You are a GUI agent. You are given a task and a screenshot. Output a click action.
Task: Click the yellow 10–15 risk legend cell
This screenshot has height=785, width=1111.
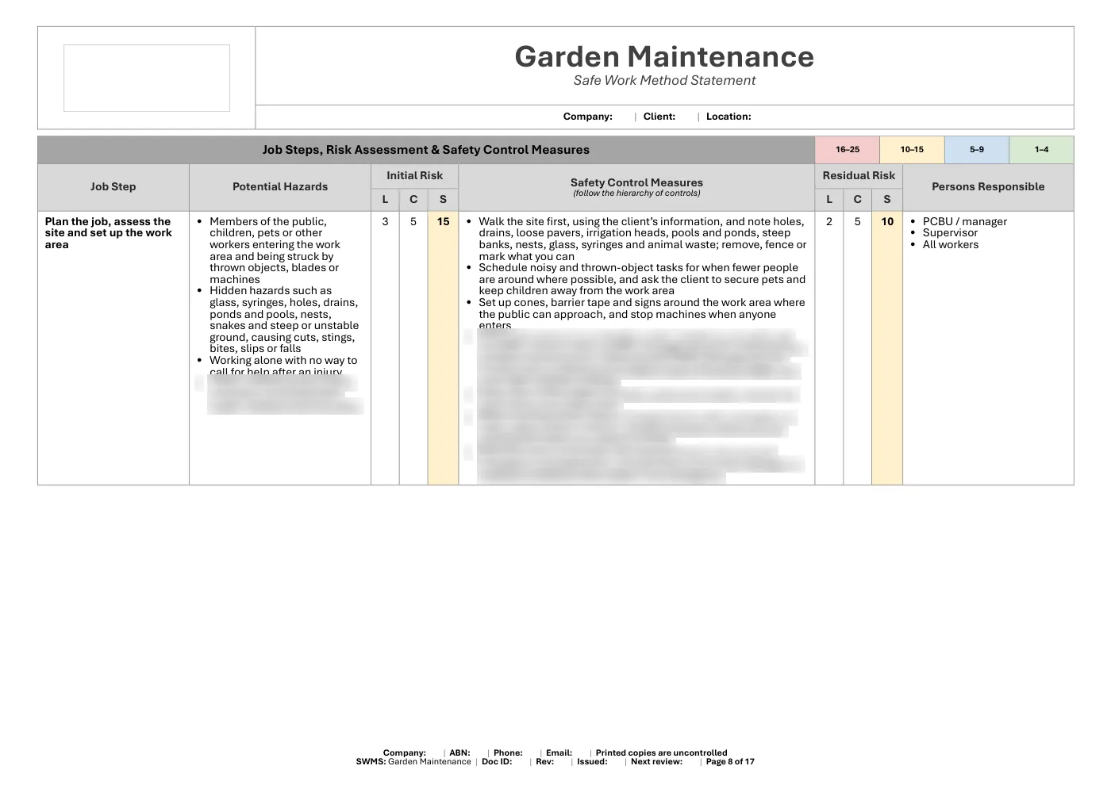coord(912,150)
